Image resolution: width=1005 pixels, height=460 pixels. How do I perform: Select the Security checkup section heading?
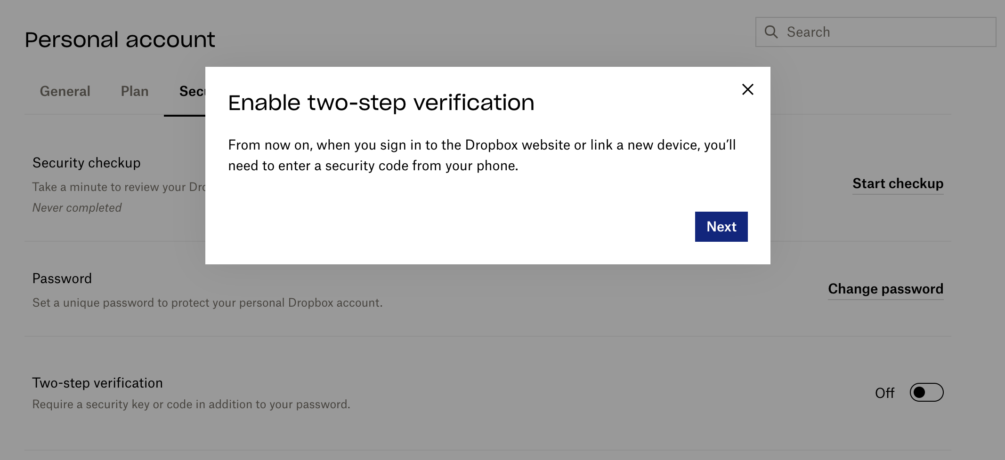pos(87,163)
